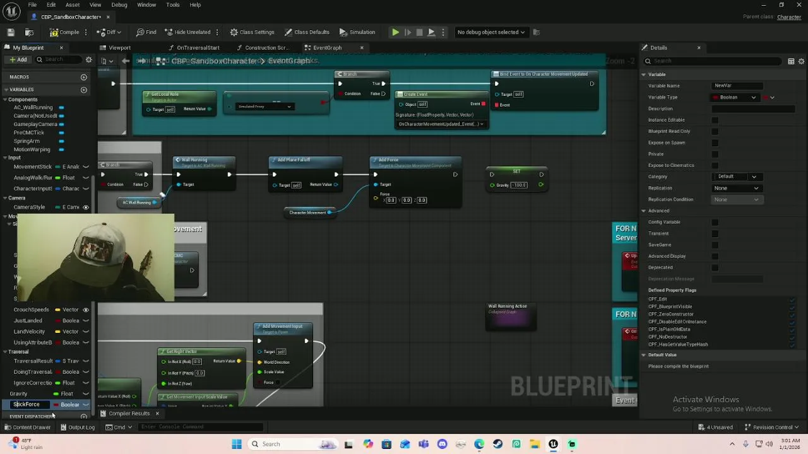The height and width of the screenshot is (454, 808).
Task: Close the EventGraph tab
Action: click(x=362, y=48)
